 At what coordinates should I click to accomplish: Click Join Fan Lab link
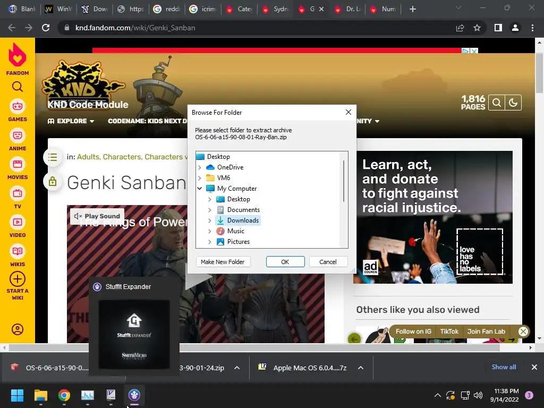point(486,331)
